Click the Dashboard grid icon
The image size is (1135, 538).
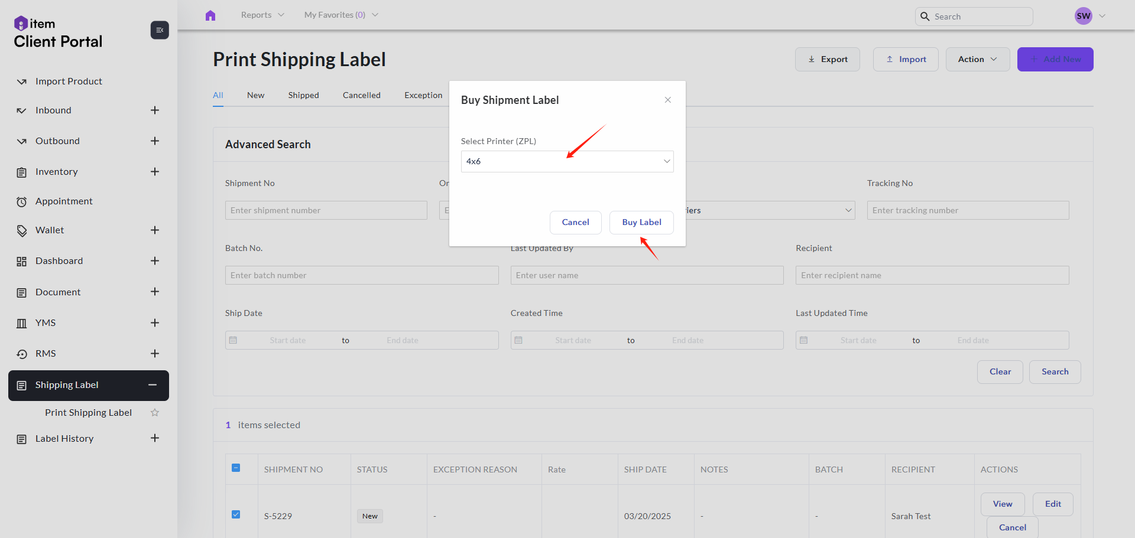click(x=22, y=262)
